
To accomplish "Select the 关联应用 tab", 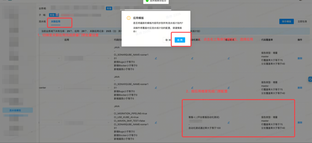I will 55,21.
